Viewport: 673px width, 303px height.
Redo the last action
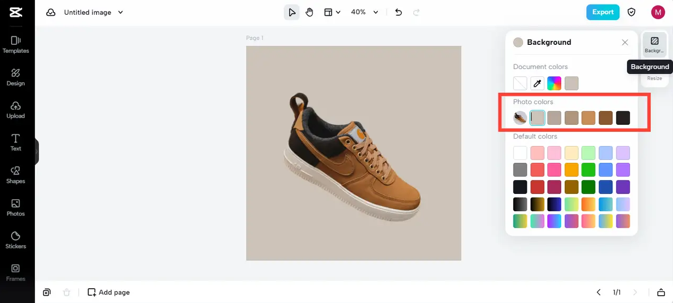[x=416, y=12]
